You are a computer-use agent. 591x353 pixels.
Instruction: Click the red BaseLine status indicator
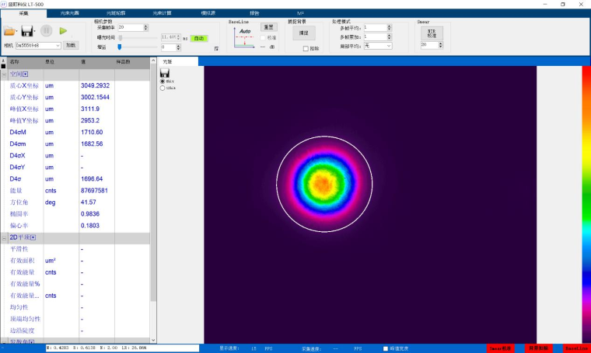[576, 348]
